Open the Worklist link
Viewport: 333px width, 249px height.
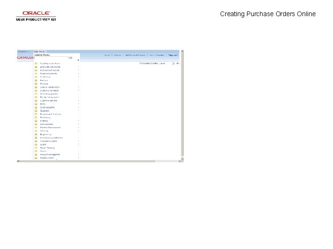(x=117, y=55)
